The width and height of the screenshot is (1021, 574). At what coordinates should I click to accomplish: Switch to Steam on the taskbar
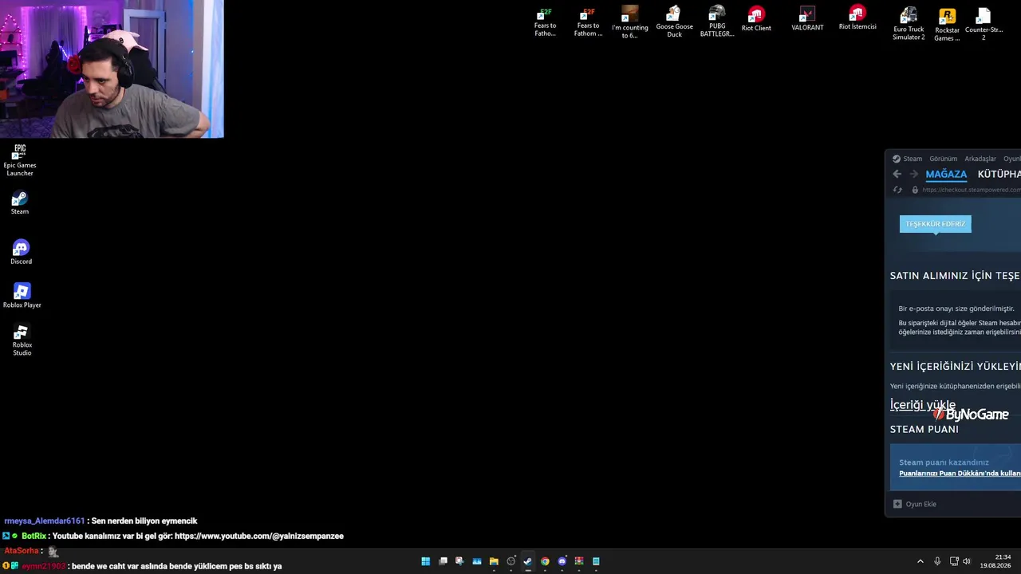point(528,561)
